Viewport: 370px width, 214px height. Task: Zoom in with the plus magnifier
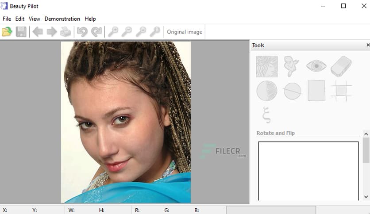click(113, 31)
